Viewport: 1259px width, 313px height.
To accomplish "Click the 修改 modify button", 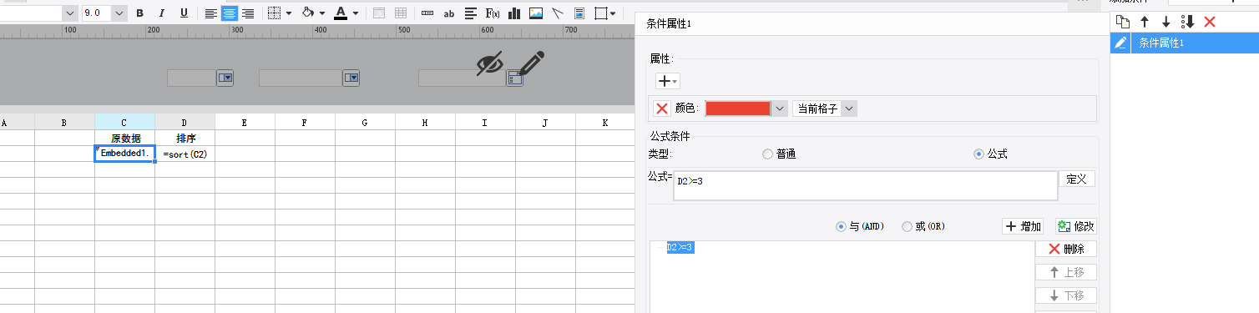I will click(1075, 226).
